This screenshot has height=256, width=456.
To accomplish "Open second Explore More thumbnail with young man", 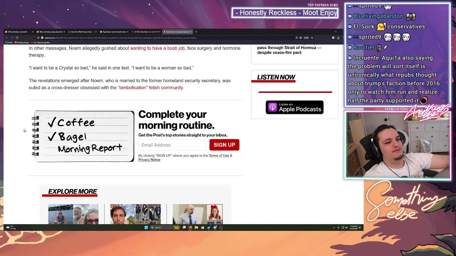I will coord(135,214).
